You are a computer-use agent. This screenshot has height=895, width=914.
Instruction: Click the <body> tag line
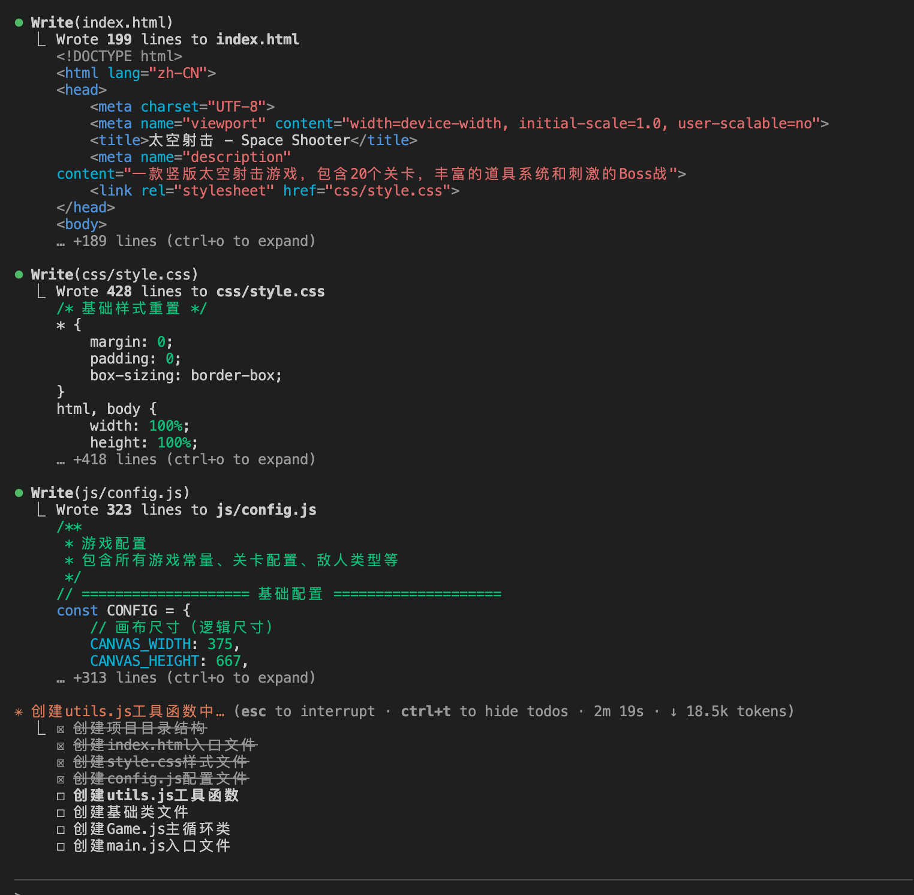(x=82, y=224)
